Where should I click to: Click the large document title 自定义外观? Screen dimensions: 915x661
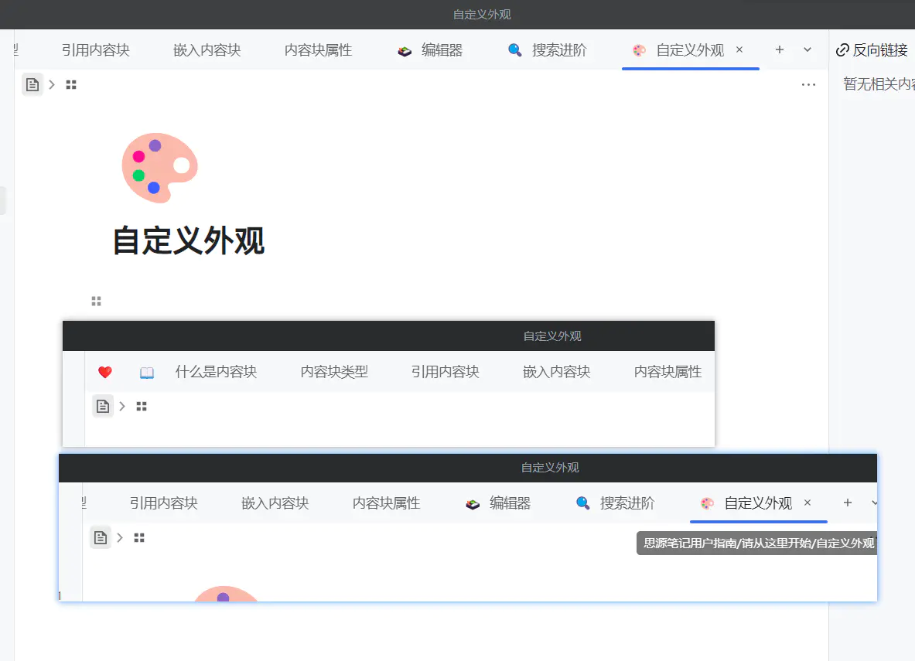pos(189,240)
